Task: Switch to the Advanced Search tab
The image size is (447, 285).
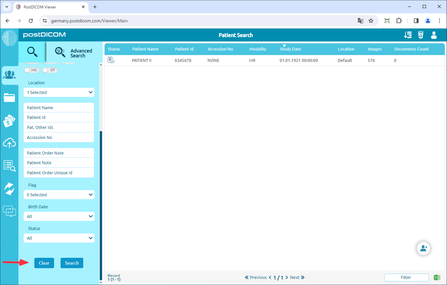Action: tap(73, 52)
